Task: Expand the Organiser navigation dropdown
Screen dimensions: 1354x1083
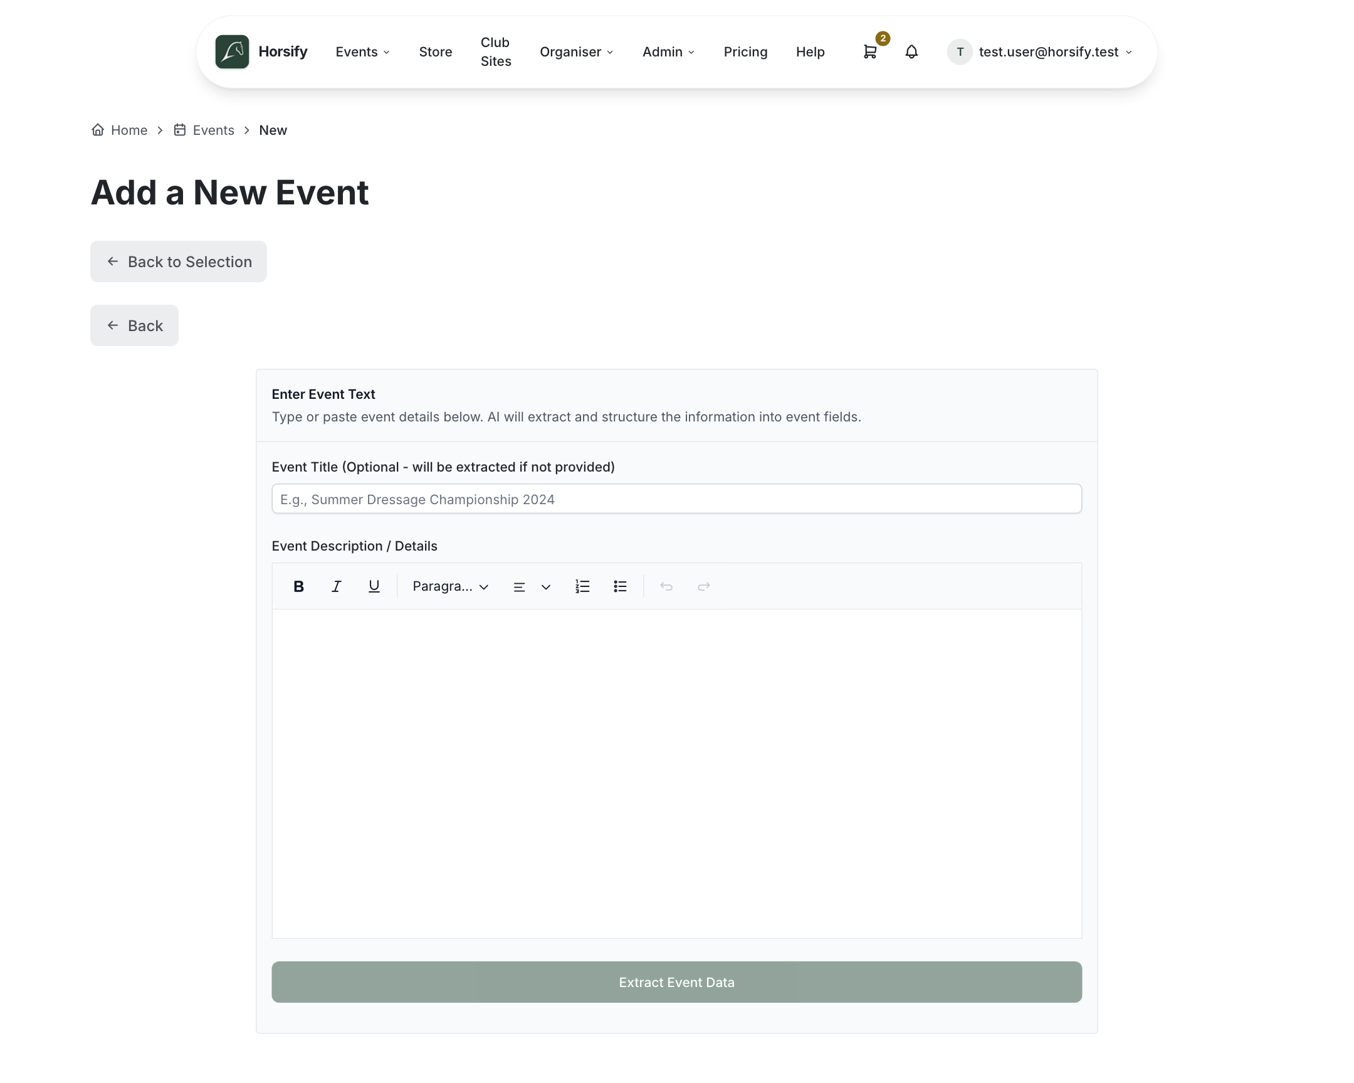Action: click(577, 51)
